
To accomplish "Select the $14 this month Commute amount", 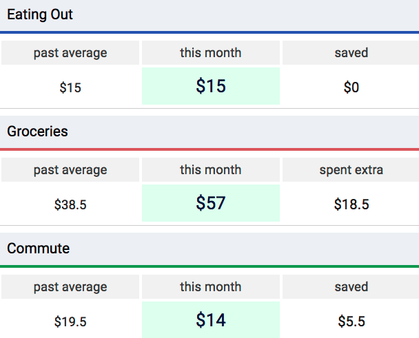I will [211, 321].
